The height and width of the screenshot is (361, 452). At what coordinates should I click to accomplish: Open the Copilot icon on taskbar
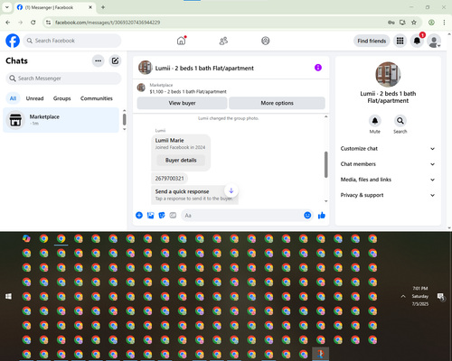(x=26, y=239)
